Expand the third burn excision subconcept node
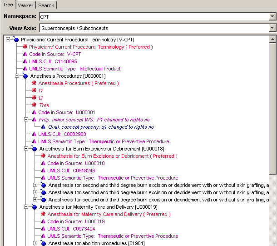The width and height of the screenshot is (277, 246). point(35,199)
